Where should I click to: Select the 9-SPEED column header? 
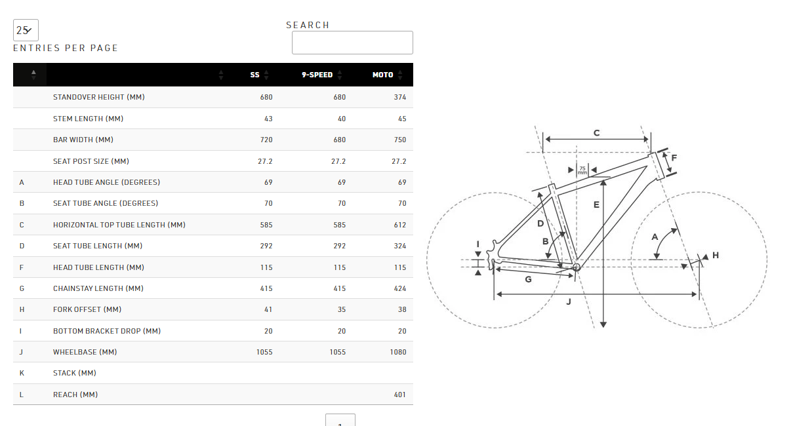pyautogui.click(x=317, y=75)
